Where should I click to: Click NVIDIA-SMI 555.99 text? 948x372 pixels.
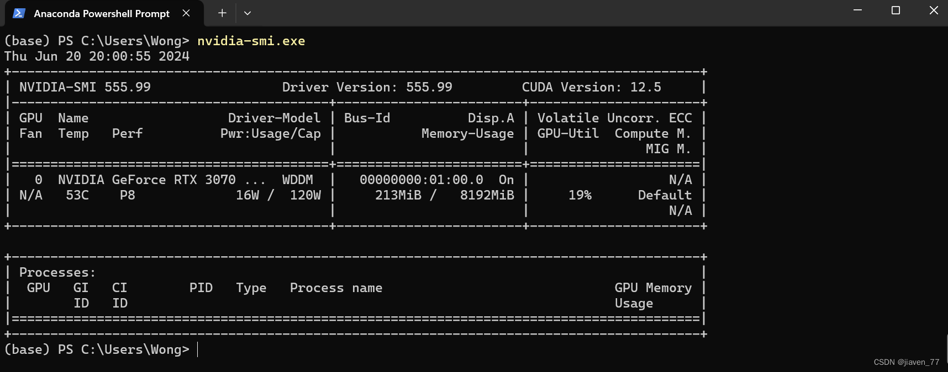coord(85,87)
